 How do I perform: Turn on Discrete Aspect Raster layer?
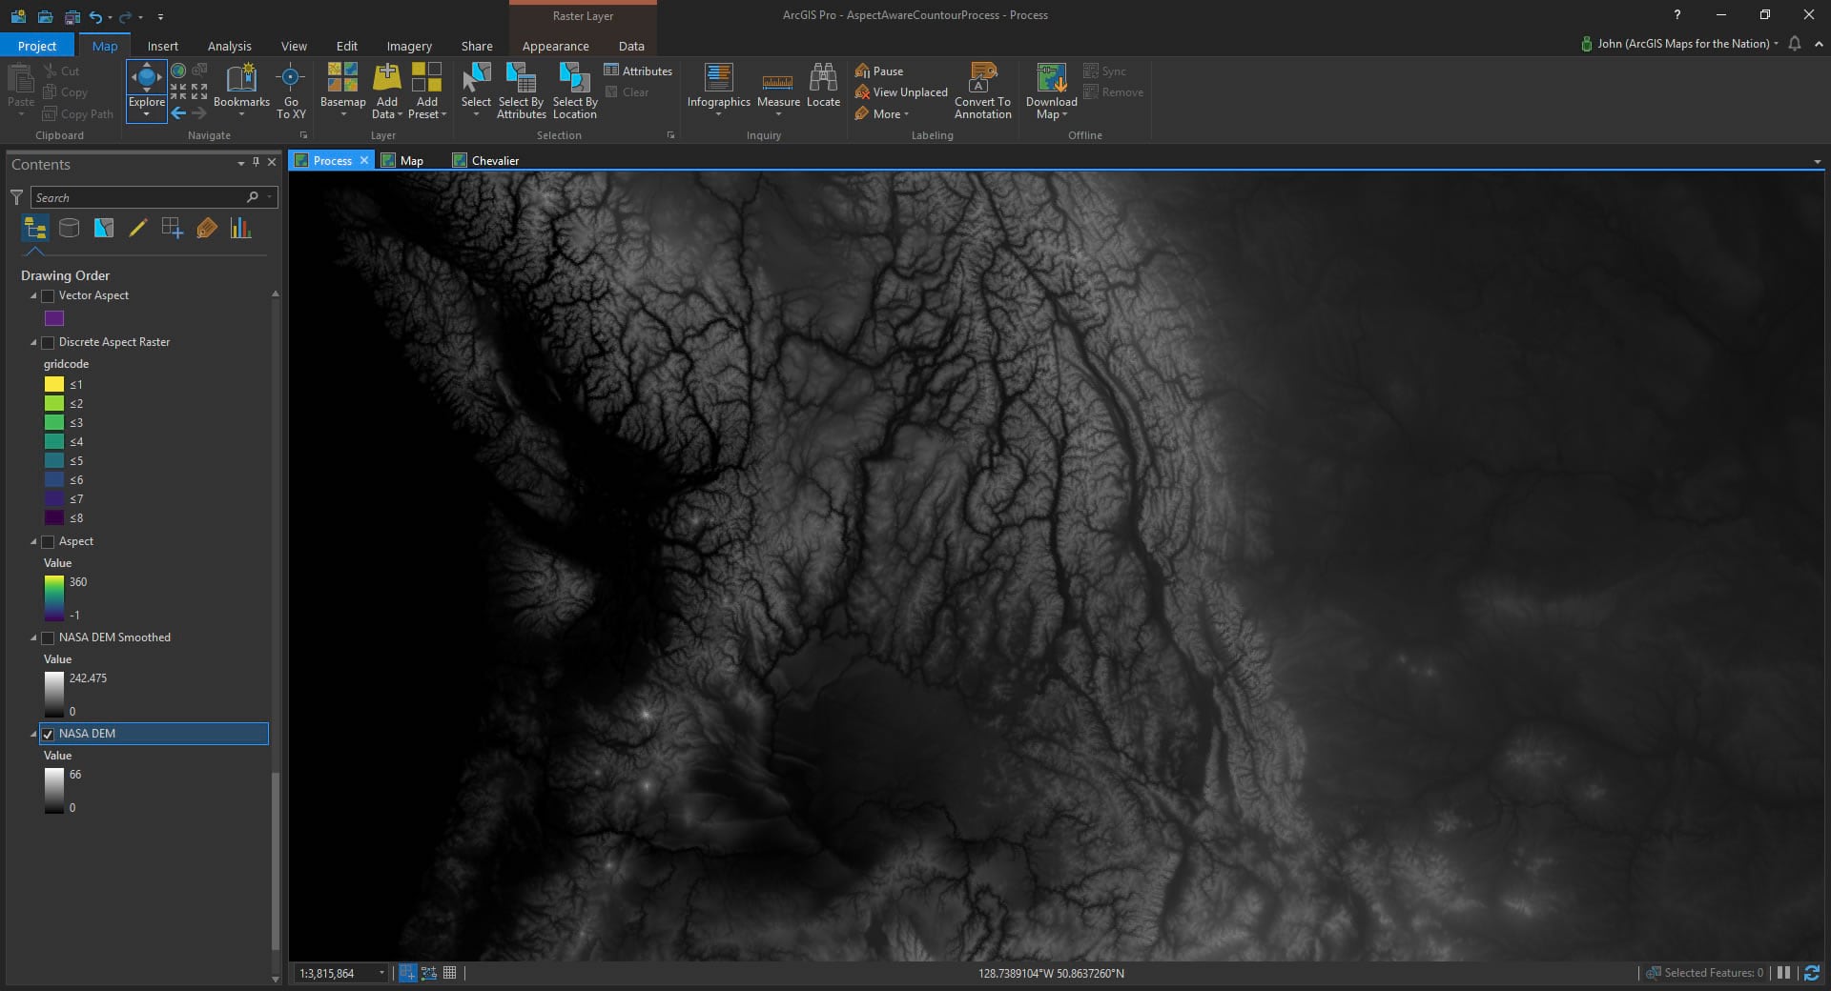(x=48, y=343)
